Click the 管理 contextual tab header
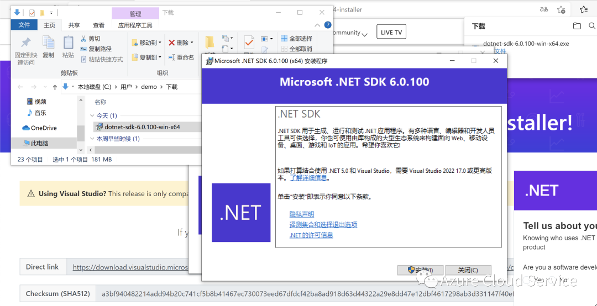The height and width of the screenshot is (306, 597). (135, 14)
